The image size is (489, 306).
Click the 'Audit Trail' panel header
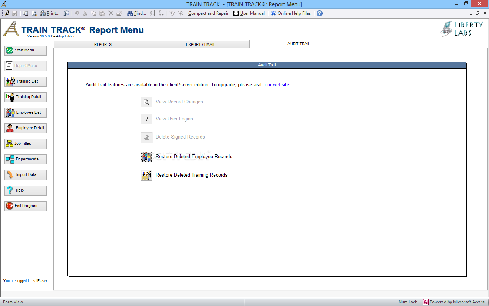click(x=267, y=65)
